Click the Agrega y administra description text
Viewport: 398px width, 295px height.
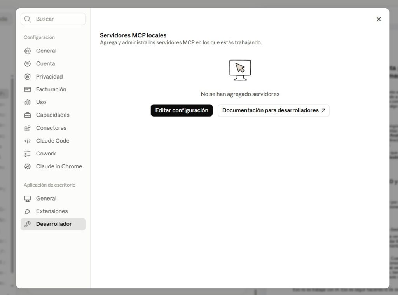click(181, 43)
